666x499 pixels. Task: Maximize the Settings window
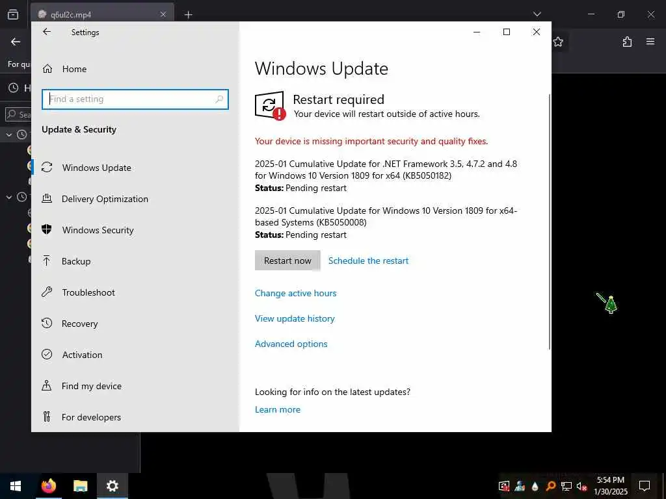tap(506, 32)
